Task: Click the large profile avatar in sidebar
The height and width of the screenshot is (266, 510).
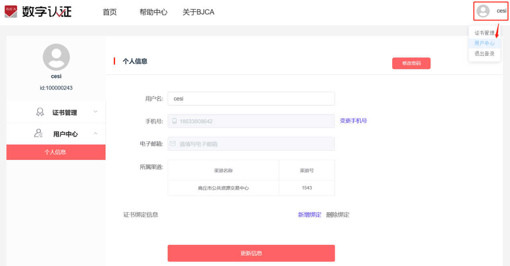Action: coord(56,57)
